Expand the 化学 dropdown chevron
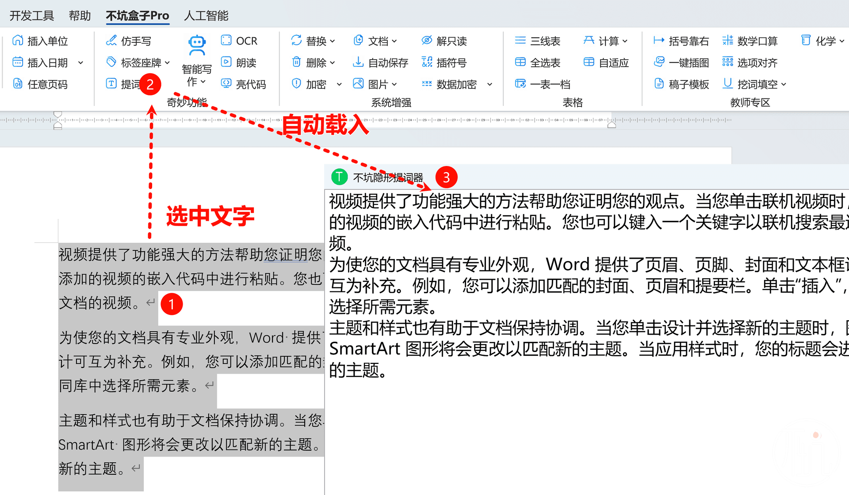This screenshot has width=849, height=495. pyautogui.click(x=841, y=41)
